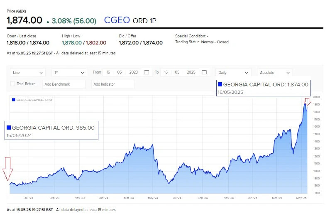Image resolution: width=330 pixels, height=216 pixels.
Task: Click the GEORGIA CAPITAL ORD chart legend label
Action: tap(34, 100)
